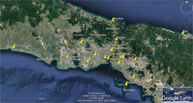
Task: Click the Google Earth logo
Action: pyautogui.click(x=177, y=98)
